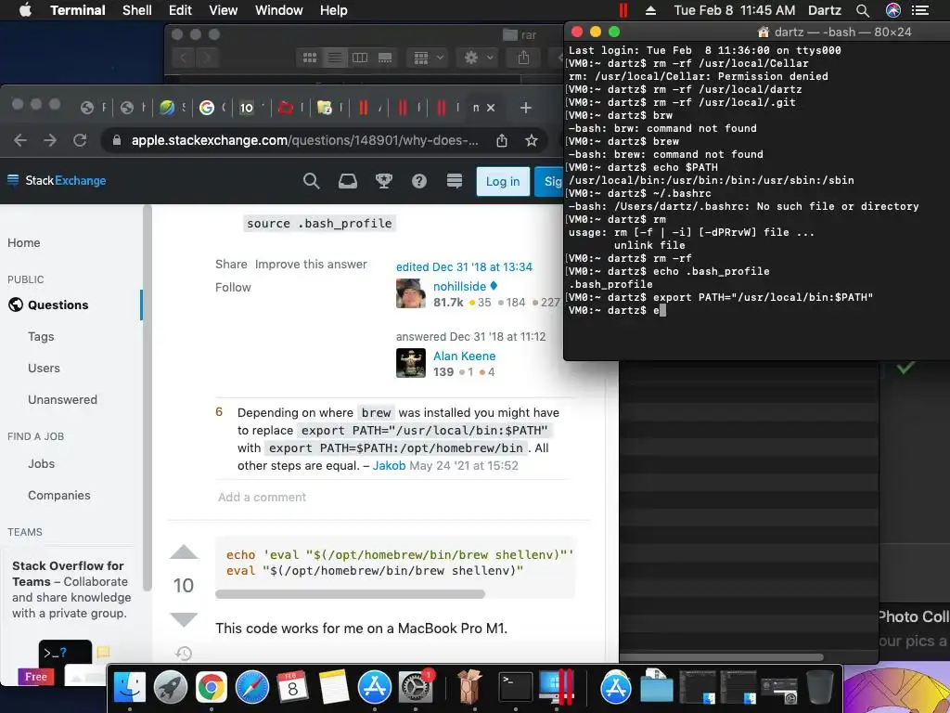Open Safari from the Dock
Image resolution: width=950 pixels, height=713 pixels.
252,688
